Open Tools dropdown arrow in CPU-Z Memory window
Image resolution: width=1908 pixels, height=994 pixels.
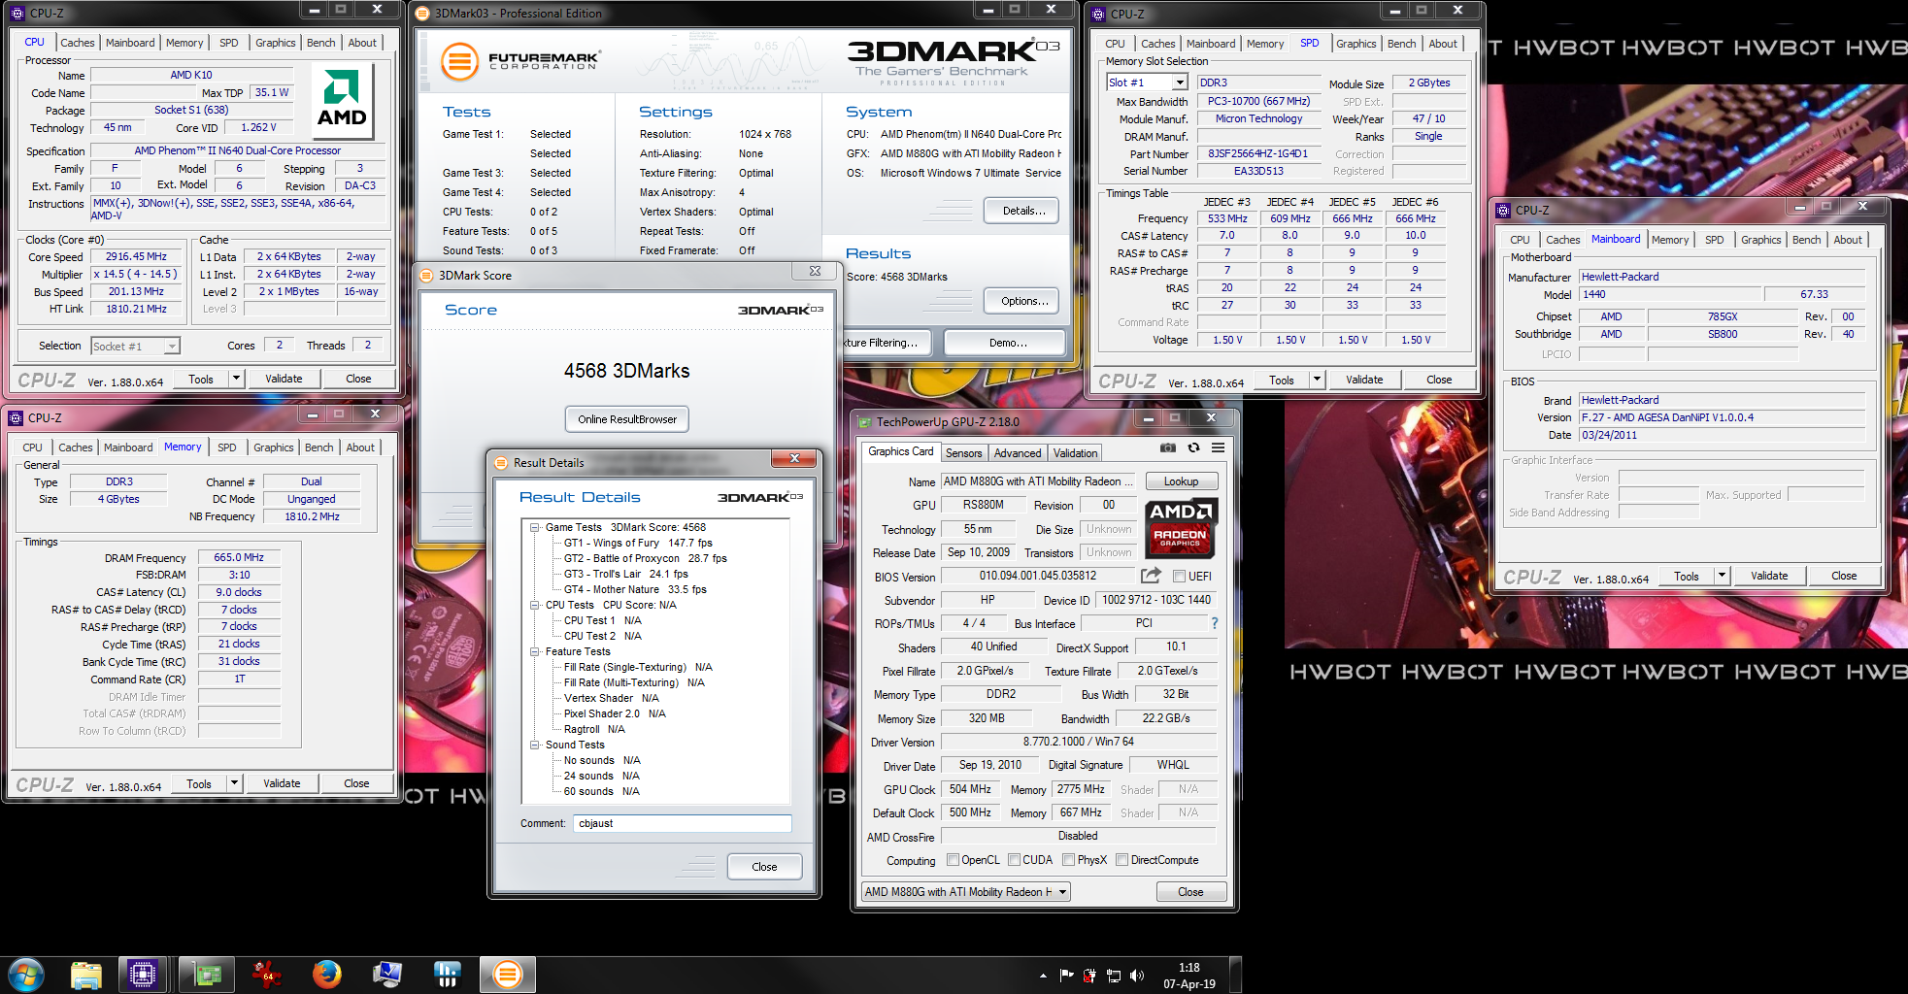[x=234, y=783]
